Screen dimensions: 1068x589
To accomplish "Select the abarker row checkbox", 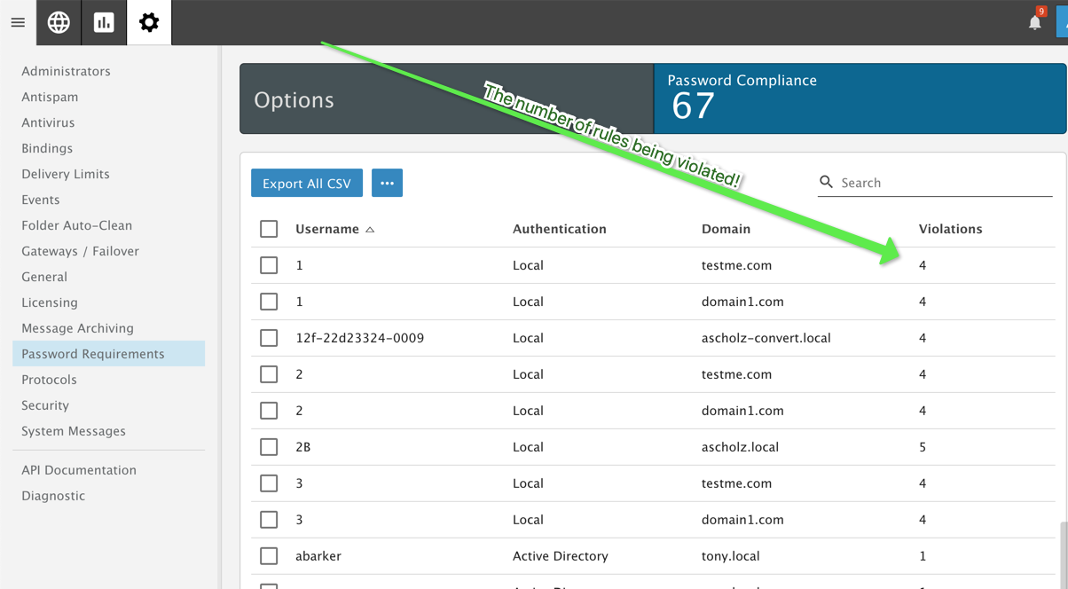I will pyautogui.click(x=269, y=556).
